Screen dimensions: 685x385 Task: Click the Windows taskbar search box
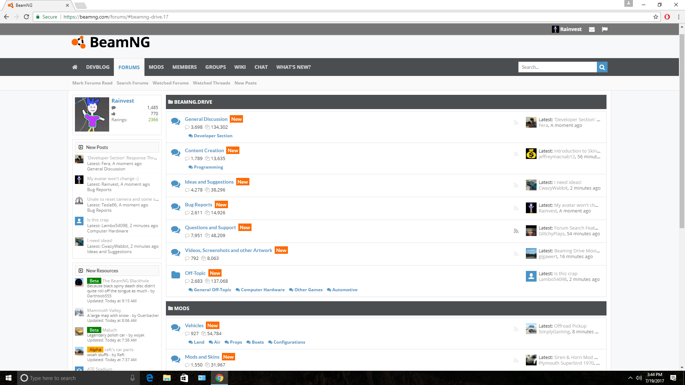(78, 378)
